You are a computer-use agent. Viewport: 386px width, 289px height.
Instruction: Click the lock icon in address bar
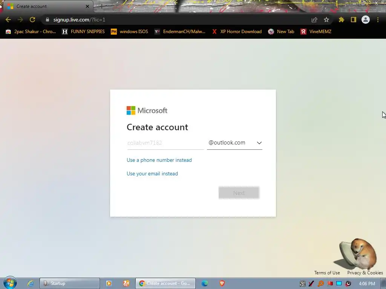pyautogui.click(x=47, y=20)
